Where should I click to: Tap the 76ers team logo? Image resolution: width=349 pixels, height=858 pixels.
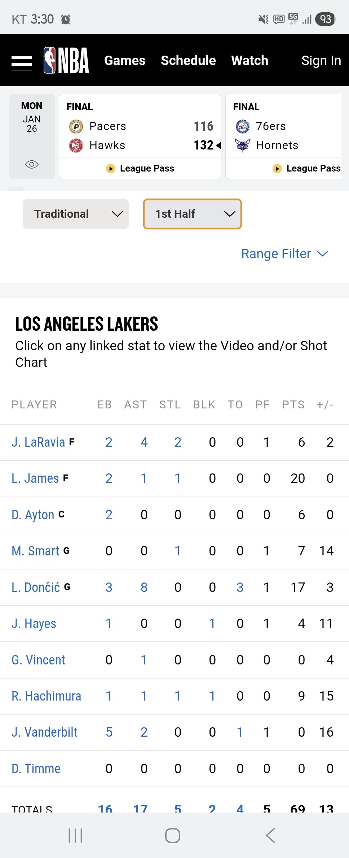(x=242, y=126)
